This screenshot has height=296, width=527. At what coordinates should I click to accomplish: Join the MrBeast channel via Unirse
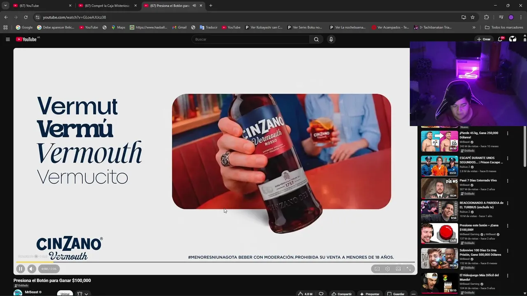click(65, 294)
